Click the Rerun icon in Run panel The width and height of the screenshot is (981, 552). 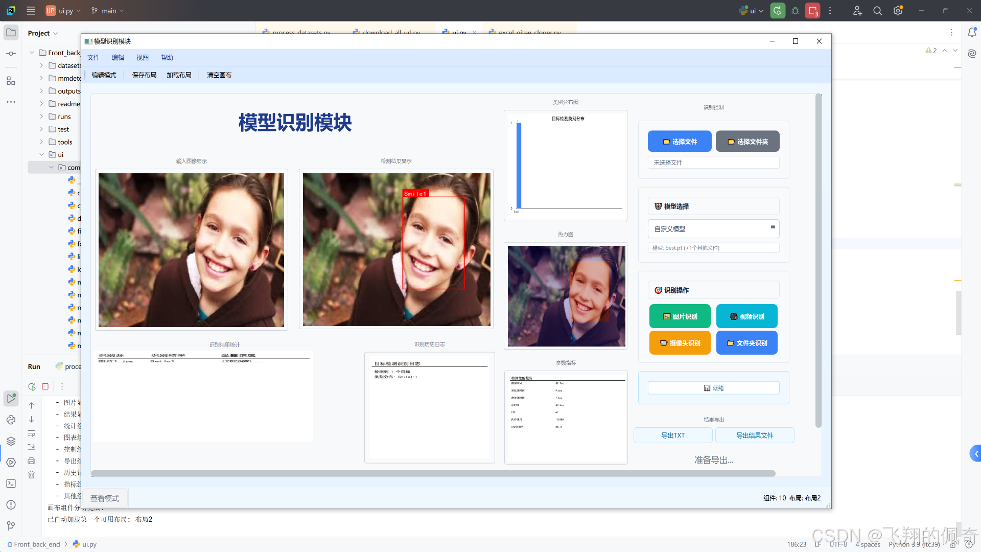tap(32, 386)
